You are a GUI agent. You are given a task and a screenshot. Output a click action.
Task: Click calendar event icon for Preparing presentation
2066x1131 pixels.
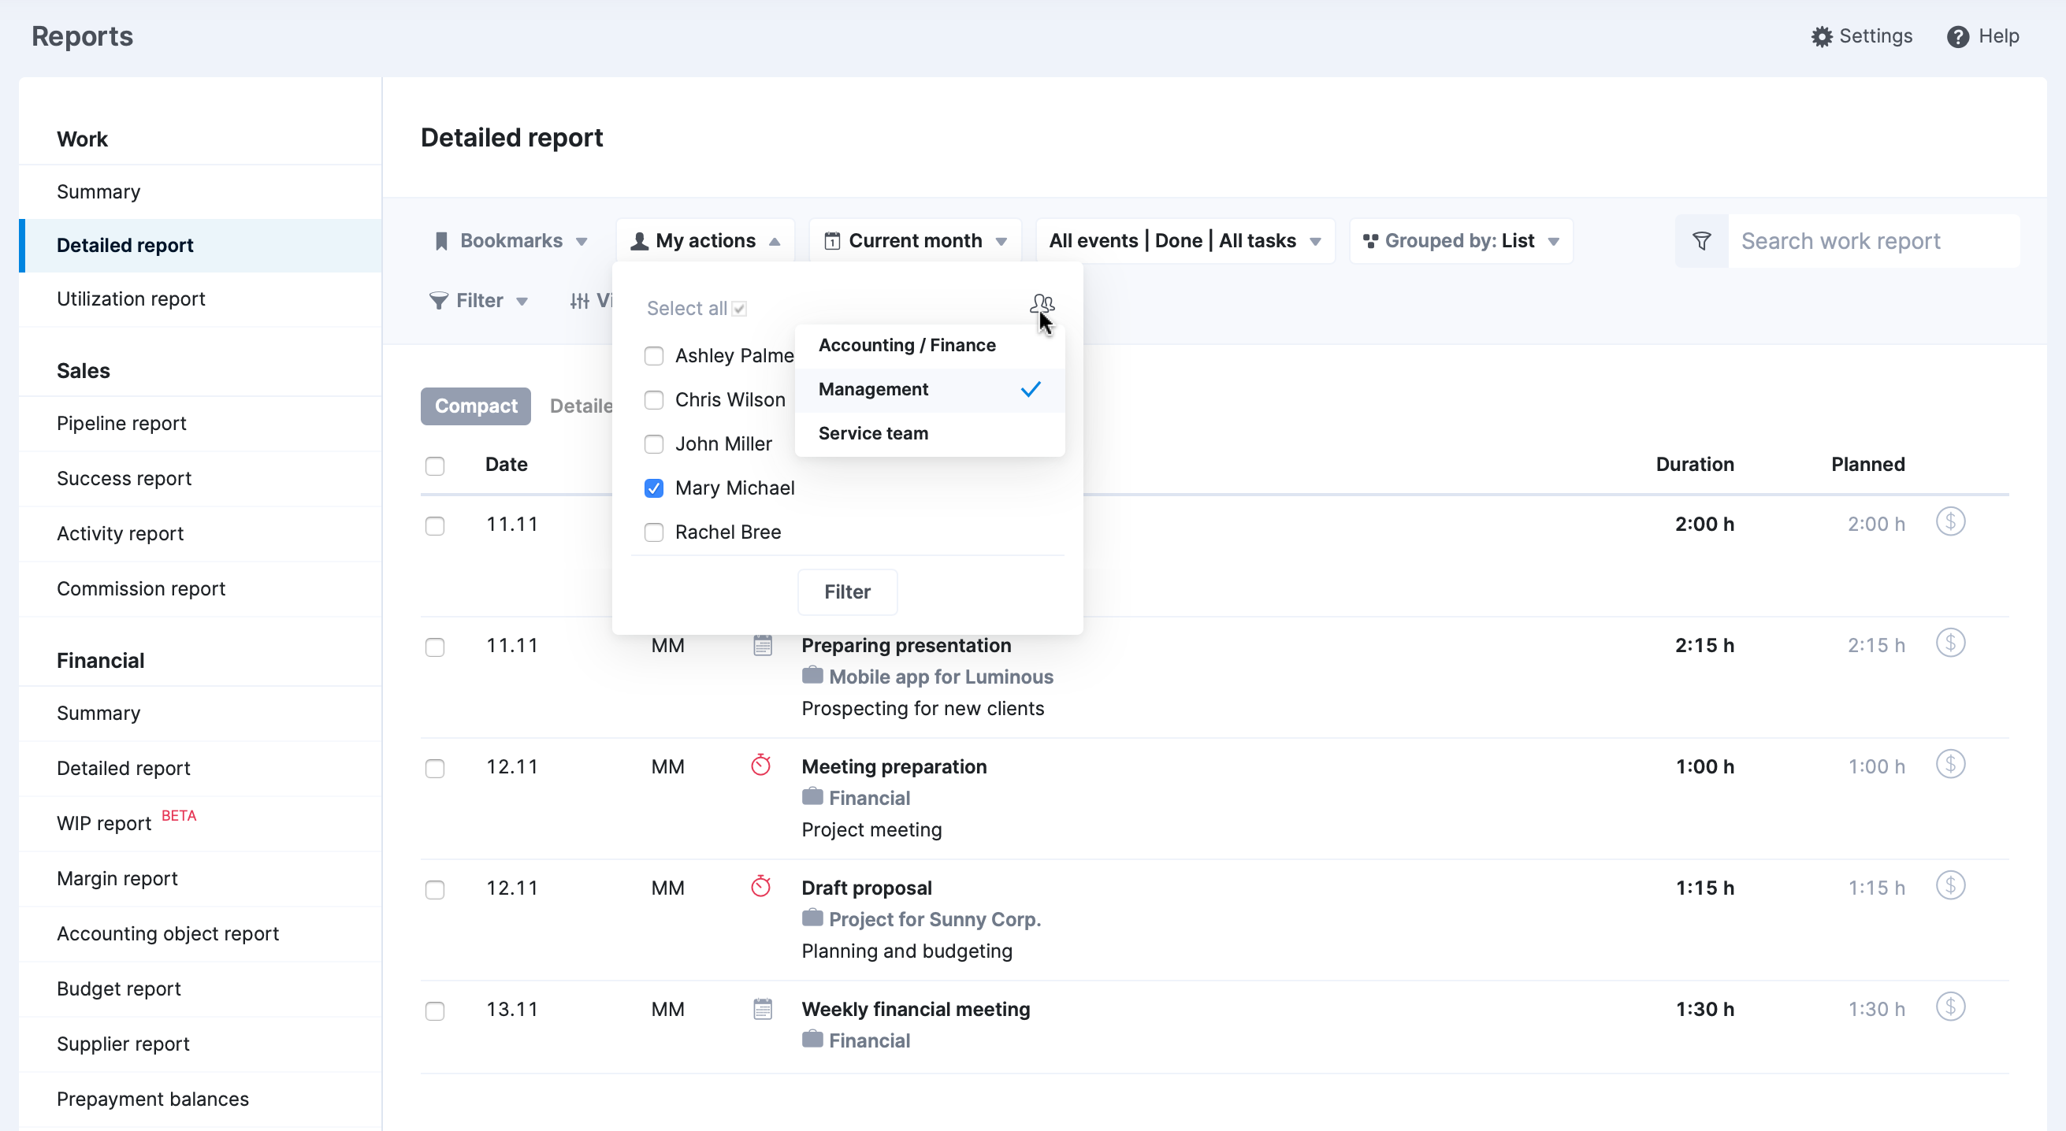pos(762,645)
